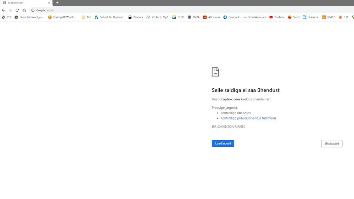Click the Üksikasjad details button

coord(332,144)
